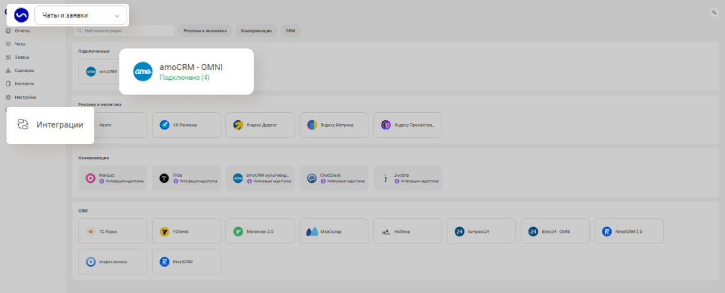The height and width of the screenshot is (293, 725).
Task: Go to Чаты in the sidebar
Action: point(20,44)
